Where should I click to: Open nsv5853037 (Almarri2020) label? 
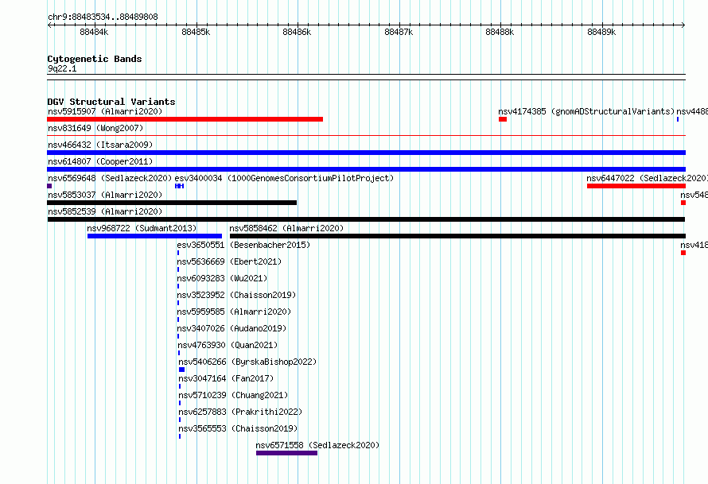[105, 195]
